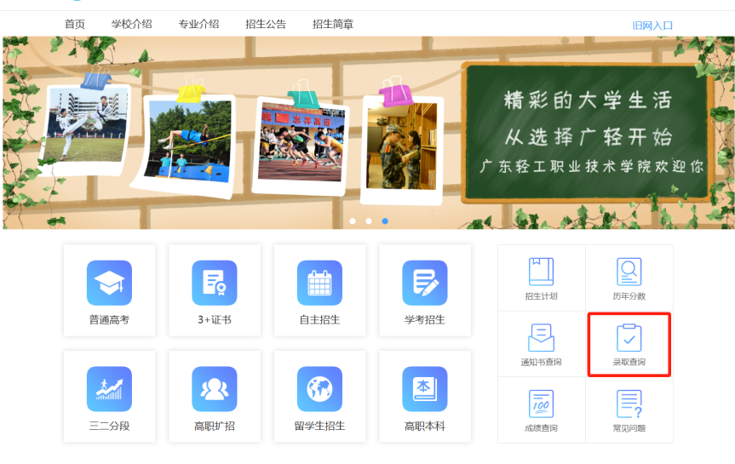Go to 首页 in the navigation bar
The height and width of the screenshot is (464, 735).
click(x=75, y=25)
